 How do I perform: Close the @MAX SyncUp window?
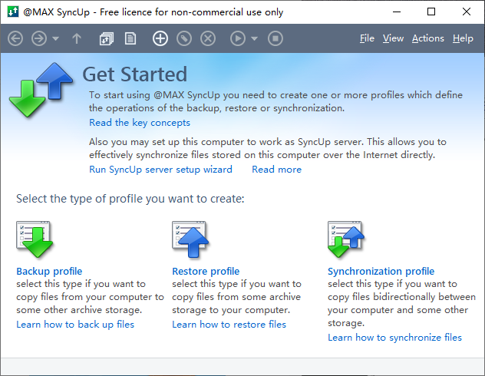pyautogui.click(x=467, y=12)
